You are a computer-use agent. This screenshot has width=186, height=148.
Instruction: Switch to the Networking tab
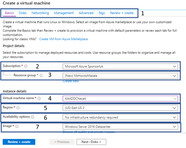tap(40, 13)
